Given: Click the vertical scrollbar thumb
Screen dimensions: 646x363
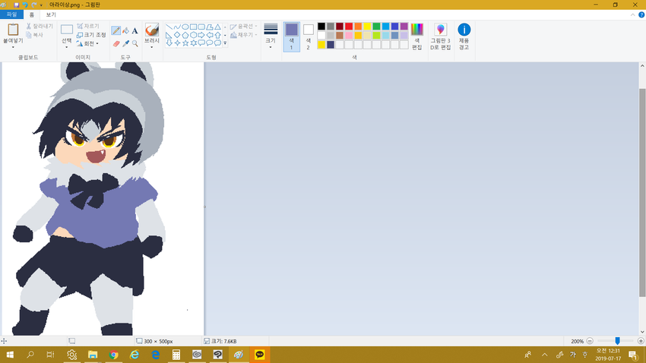Looking at the screenshot, I should [642, 192].
